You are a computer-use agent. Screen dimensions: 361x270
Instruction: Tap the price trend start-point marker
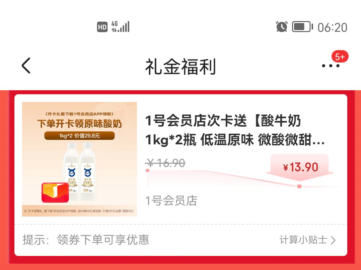[x=148, y=170]
